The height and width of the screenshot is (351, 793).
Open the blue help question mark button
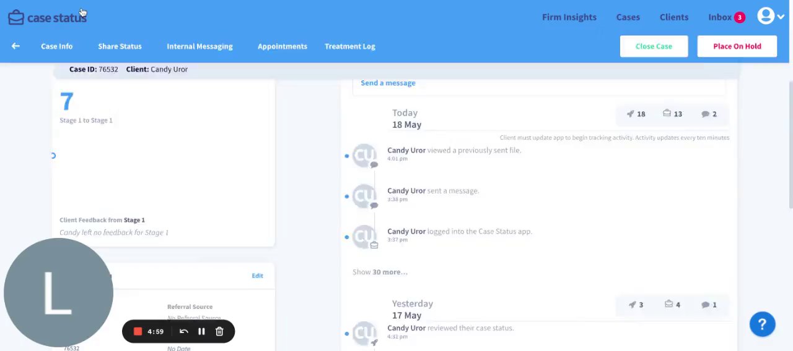click(x=762, y=324)
